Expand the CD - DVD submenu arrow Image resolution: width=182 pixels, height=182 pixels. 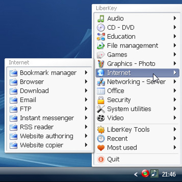175,27
